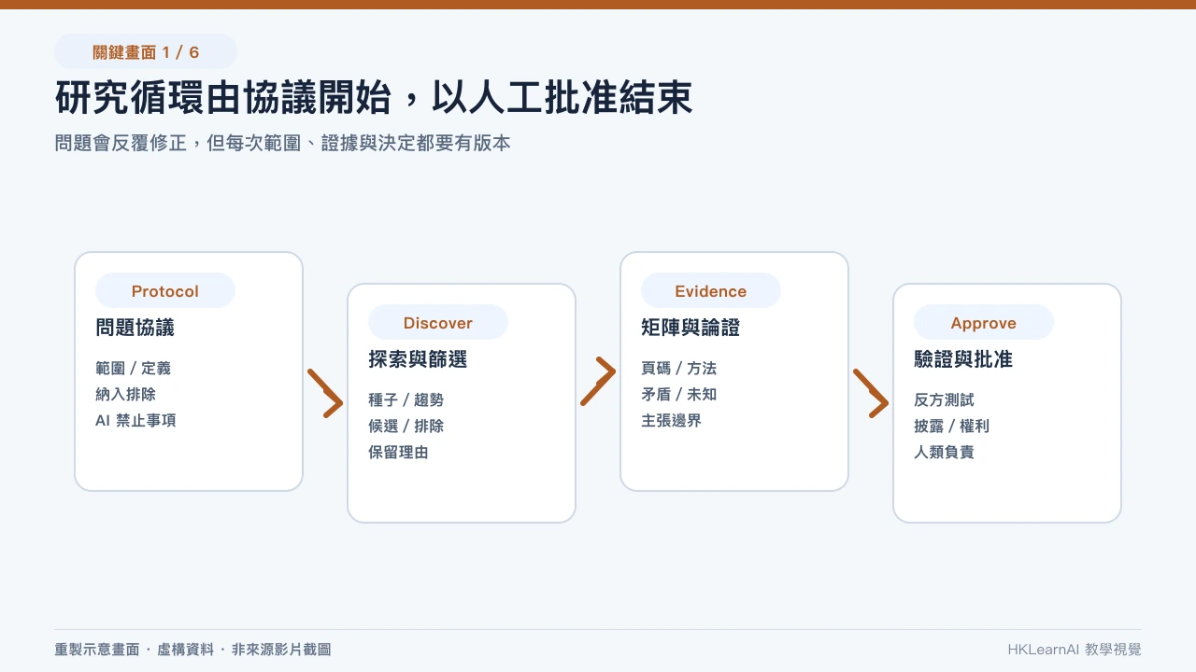Click the 問題協議 card heading
1196x672 pixels.
pos(135,328)
